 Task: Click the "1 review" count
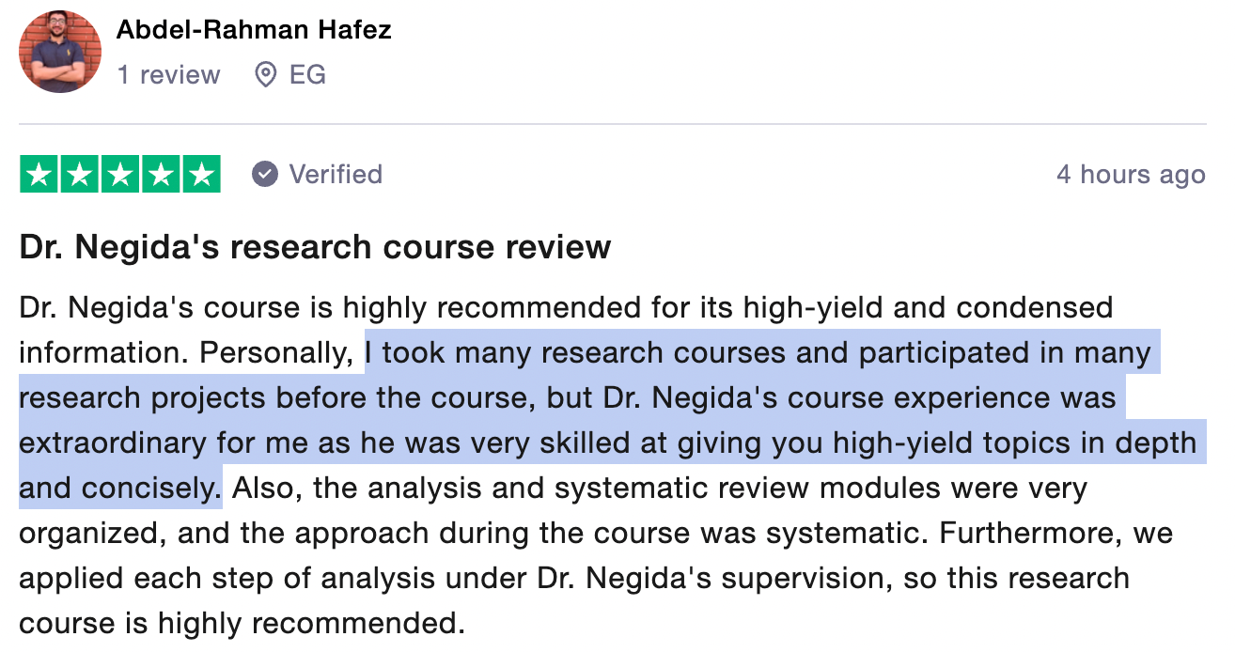(168, 75)
